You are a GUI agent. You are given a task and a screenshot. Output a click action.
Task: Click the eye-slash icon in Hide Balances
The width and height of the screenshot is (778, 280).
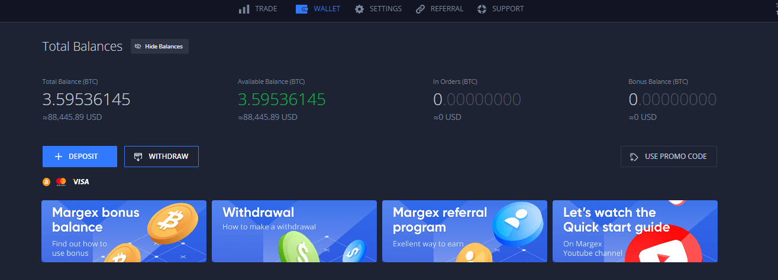coord(138,46)
